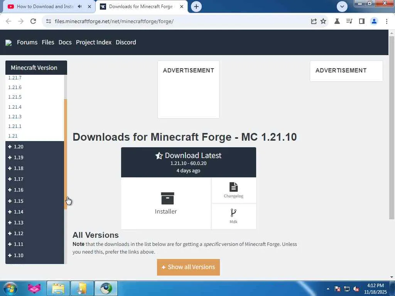The image size is (395, 296).
Task: Click the Forge logo icon in navbar
Action: 8,42
